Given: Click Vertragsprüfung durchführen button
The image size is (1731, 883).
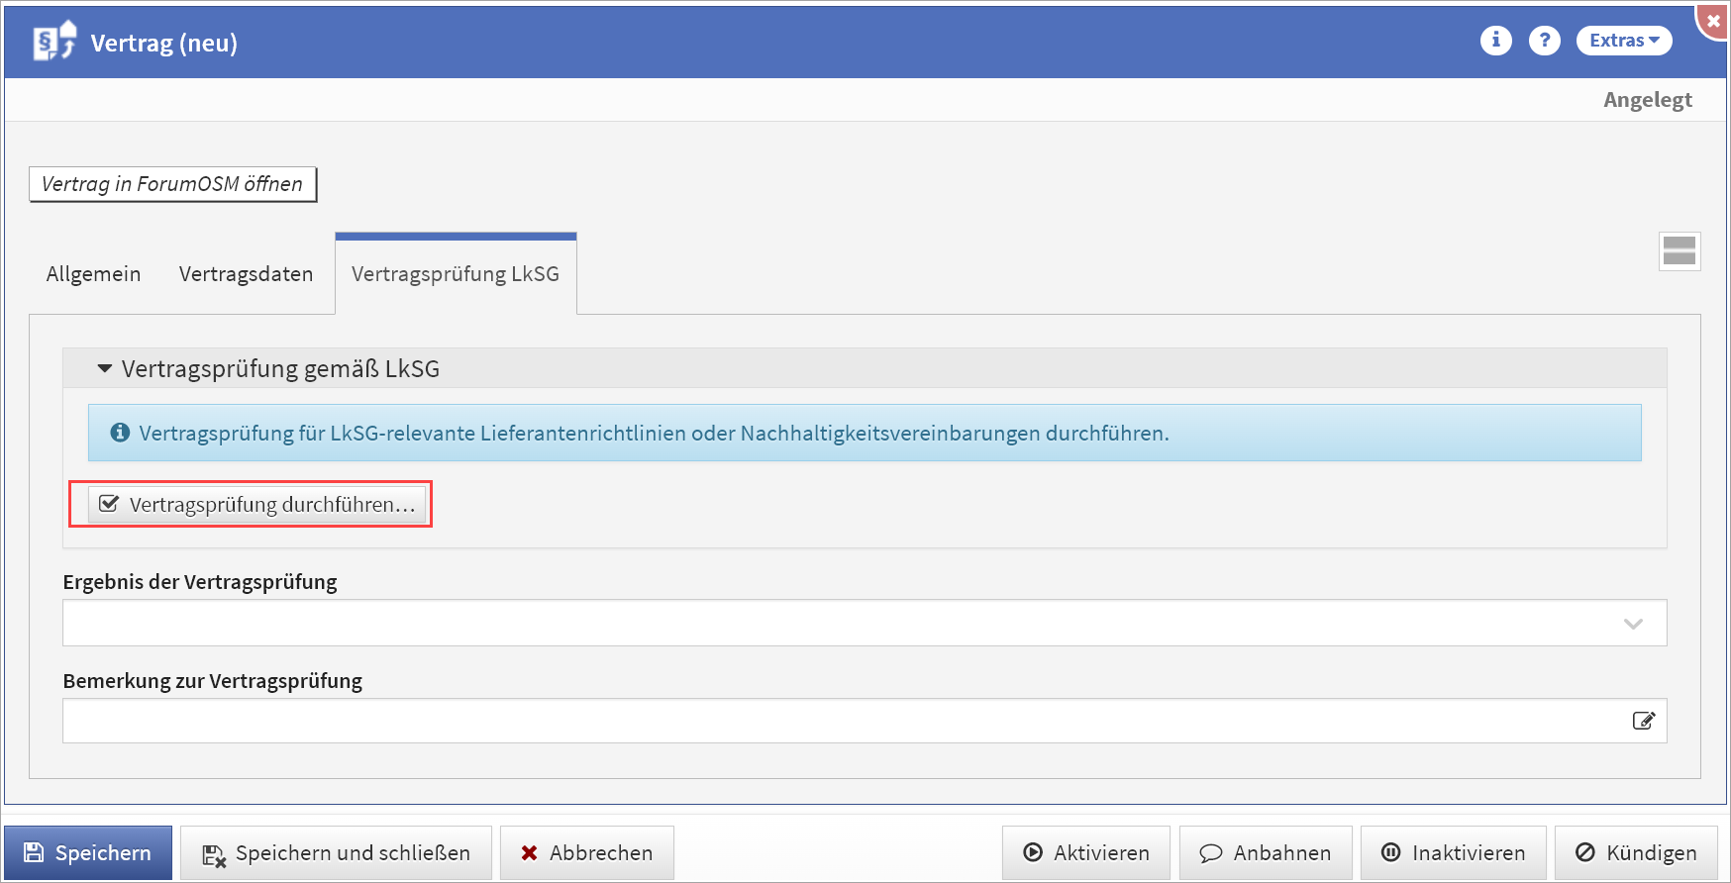Looking at the screenshot, I should pyautogui.click(x=257, y=505).
